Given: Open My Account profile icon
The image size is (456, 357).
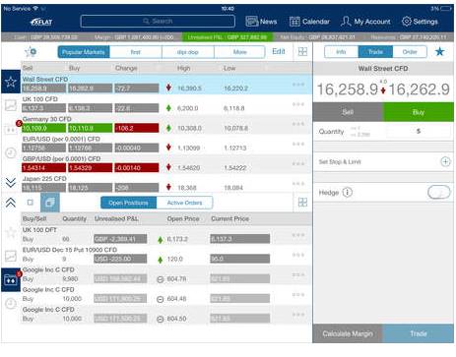Looking at the screenshot, I should (x=346, y=22).
